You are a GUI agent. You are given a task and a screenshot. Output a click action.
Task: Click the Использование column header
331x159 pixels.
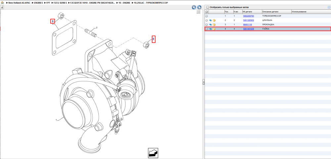click(311, 12)
